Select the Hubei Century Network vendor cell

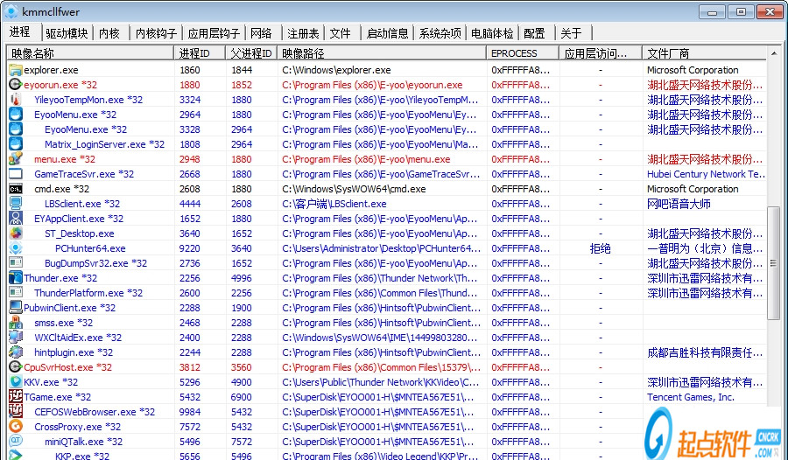pyautogui.click(x=706, y=174)
